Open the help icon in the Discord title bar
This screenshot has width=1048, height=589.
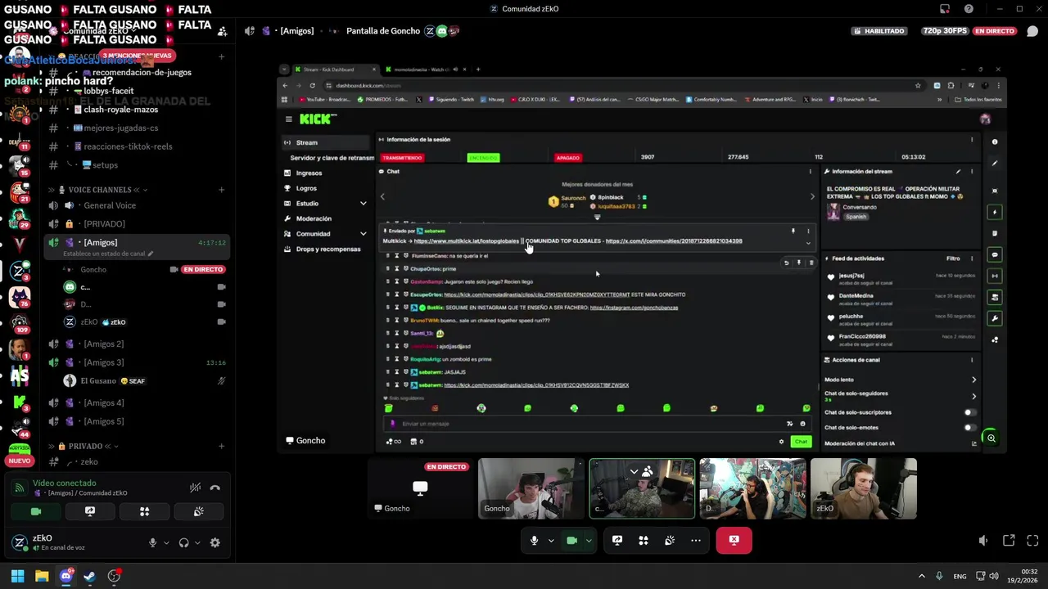coord(969,9)
